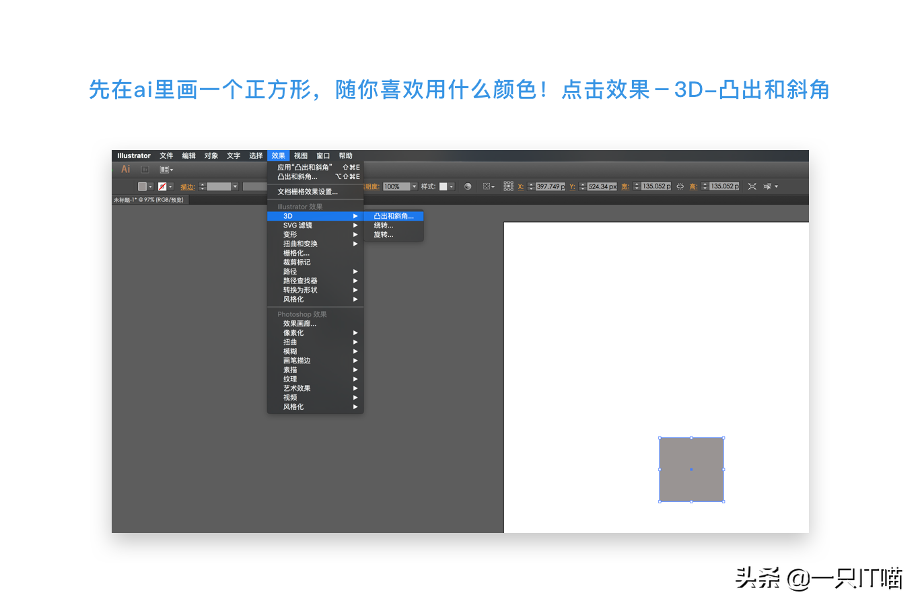Click the reference point grid icon
The height and width of the screenshot is (607, 920).
(x=508, y=186)
